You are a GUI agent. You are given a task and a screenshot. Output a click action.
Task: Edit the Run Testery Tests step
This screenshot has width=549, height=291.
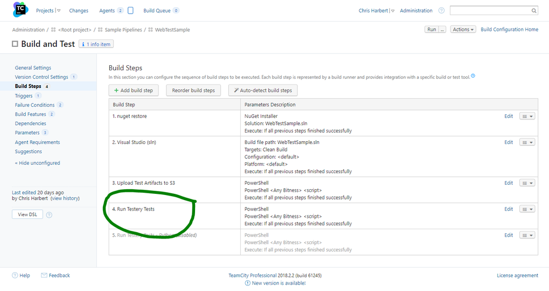click(x=508, y=209)
